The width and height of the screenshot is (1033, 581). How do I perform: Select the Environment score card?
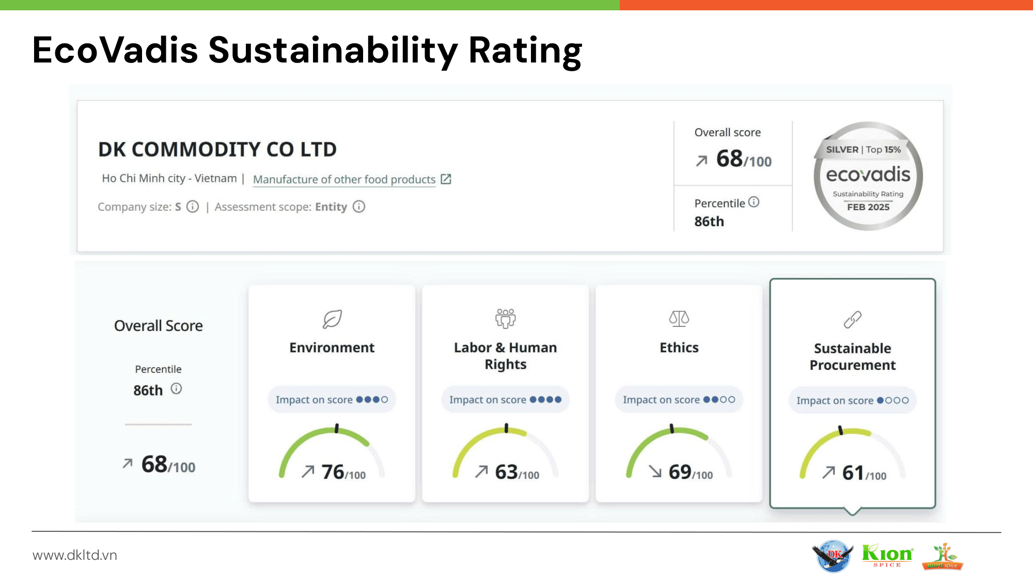332,392
